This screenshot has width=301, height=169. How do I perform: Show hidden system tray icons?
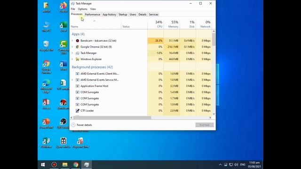pos(220,165)
